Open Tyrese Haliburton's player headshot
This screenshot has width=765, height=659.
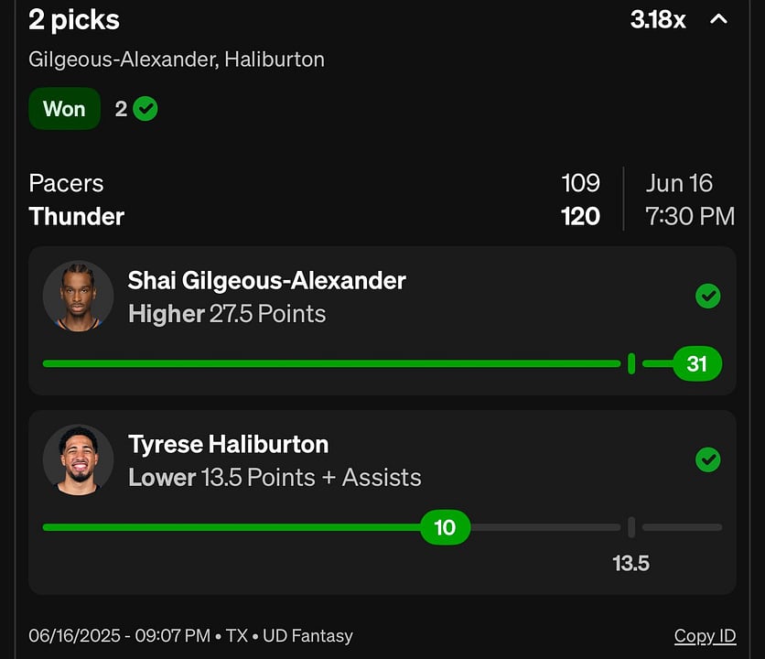coord(78,459)
